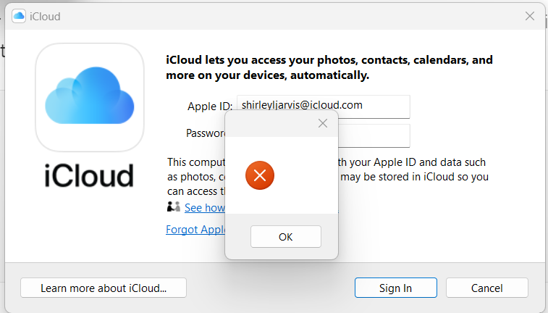
Task: Close the error popup with its X
Action: [324, 124]
